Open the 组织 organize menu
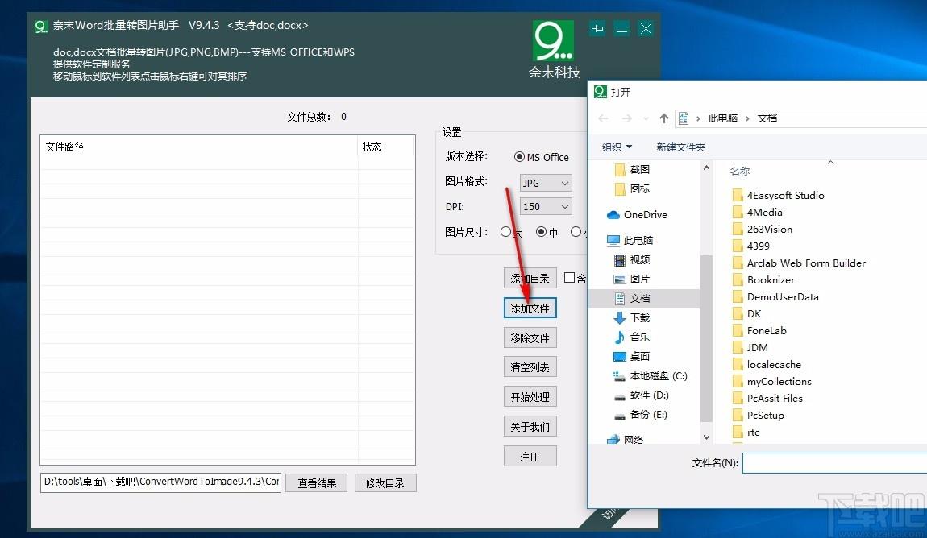Image resolution: width=927 pixels, height=538 pixels. [617, 147]
